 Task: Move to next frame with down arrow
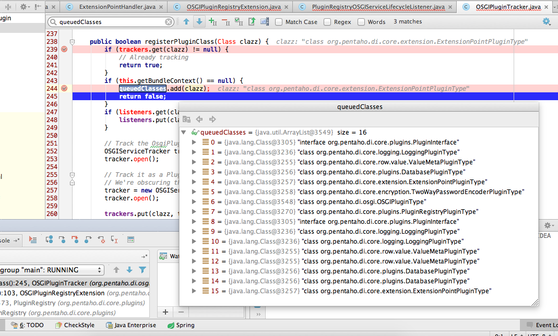click(129, 270)
